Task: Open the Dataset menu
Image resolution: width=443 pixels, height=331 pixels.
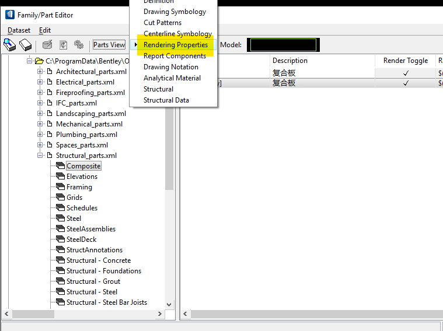Action: (x=19, y=30)
